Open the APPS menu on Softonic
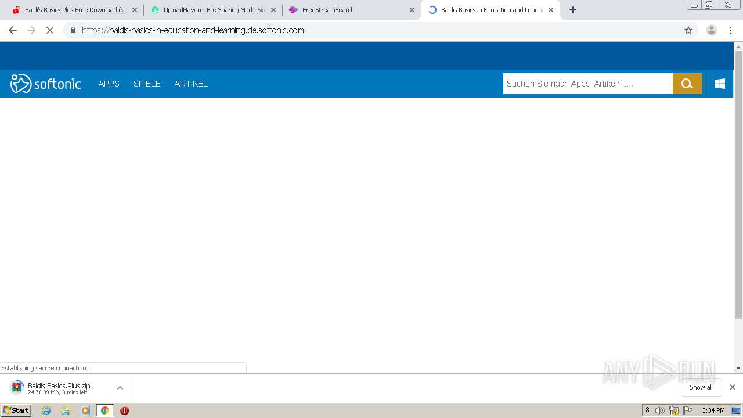 coord(109,84)
